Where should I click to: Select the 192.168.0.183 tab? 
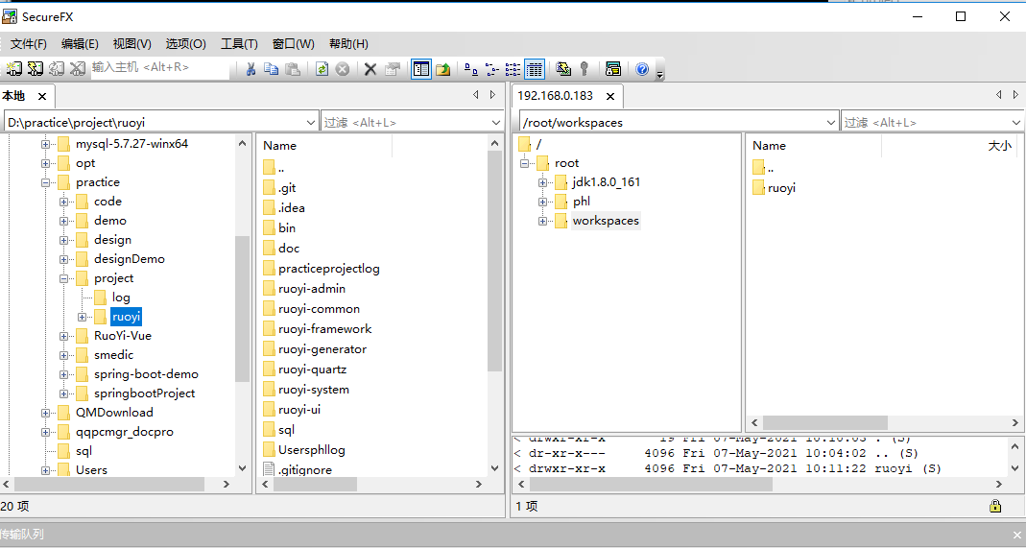(555, 96)
